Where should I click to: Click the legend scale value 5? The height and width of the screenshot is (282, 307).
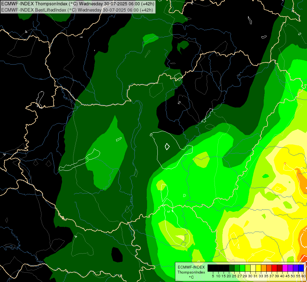pyautogui.click(x=213, y=276)
